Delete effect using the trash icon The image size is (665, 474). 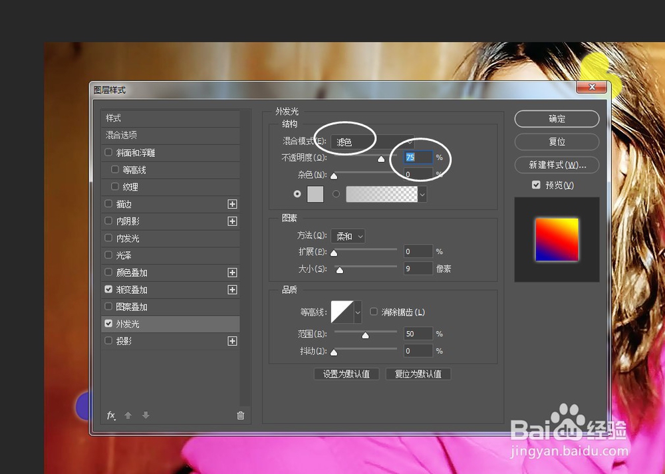241,415
